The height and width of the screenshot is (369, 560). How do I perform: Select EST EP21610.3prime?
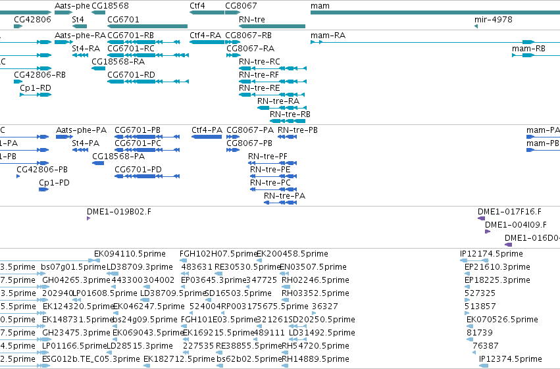coord(467,274)
